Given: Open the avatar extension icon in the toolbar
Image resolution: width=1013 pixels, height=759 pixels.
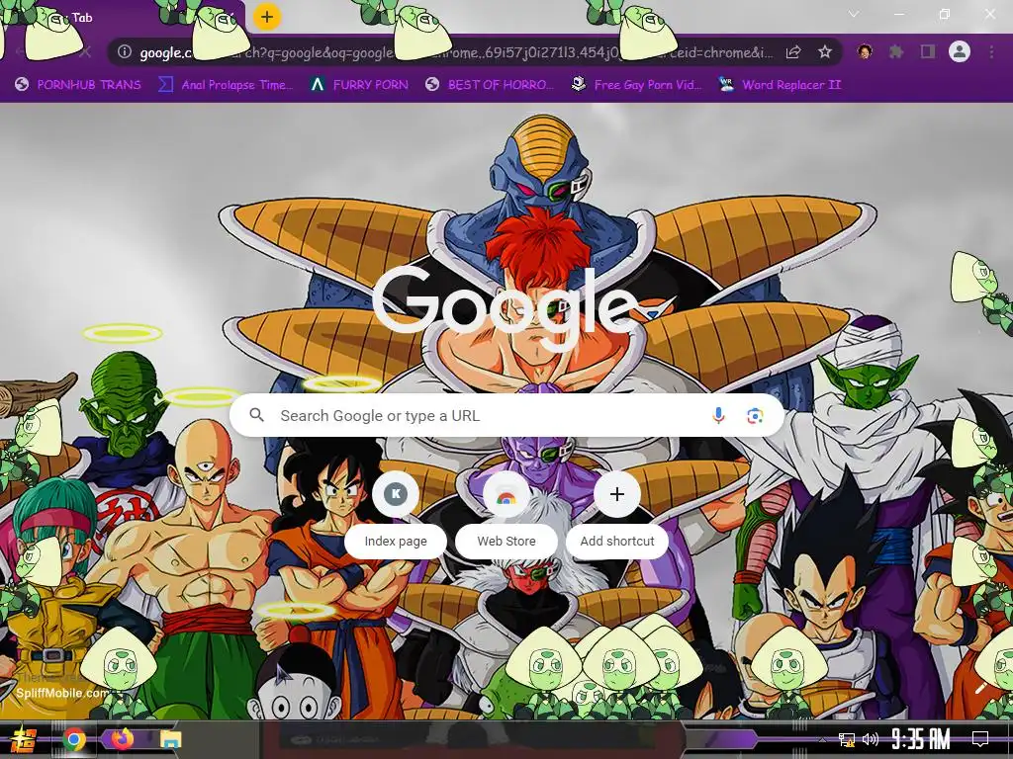Looking at the screenshot, I should coord(865,51).
